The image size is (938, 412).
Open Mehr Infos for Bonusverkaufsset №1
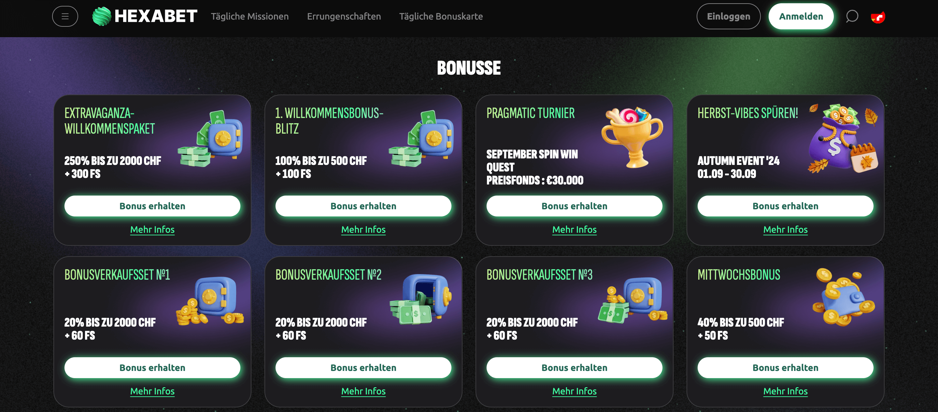coord(152,391)
